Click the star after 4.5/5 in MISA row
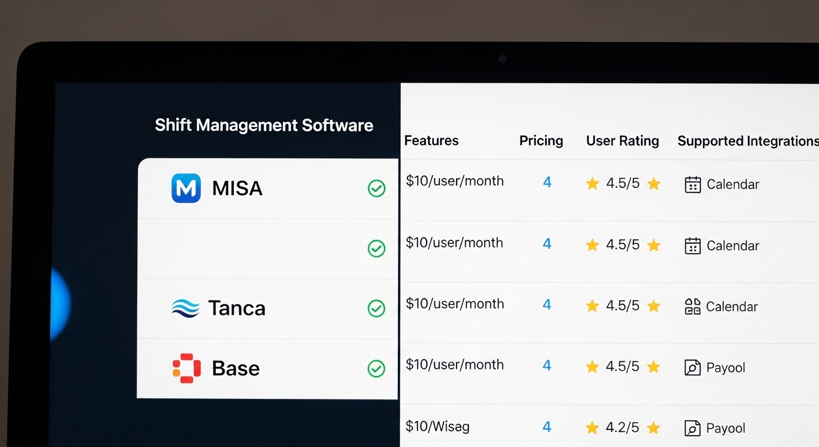The image size is (819, 447). [654, 184]
